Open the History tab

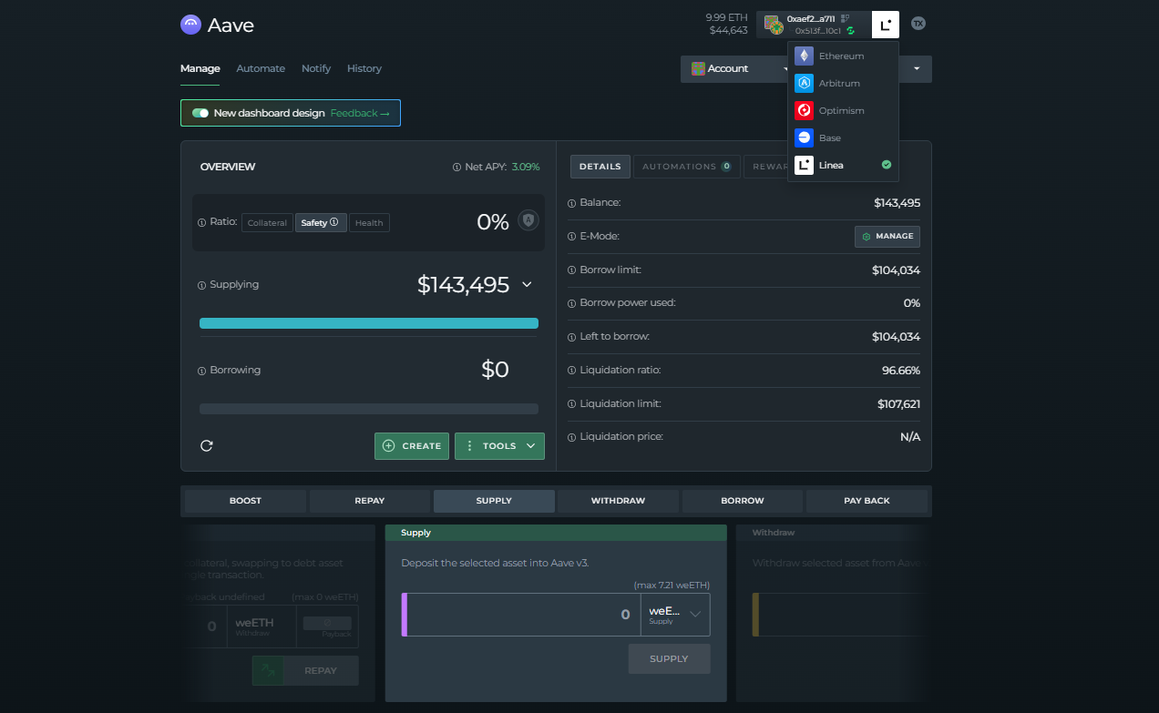pos(364,68)
